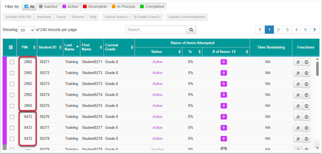Check the box for Student0274
This screenshot has width=322, height=154.
(12, 95)
